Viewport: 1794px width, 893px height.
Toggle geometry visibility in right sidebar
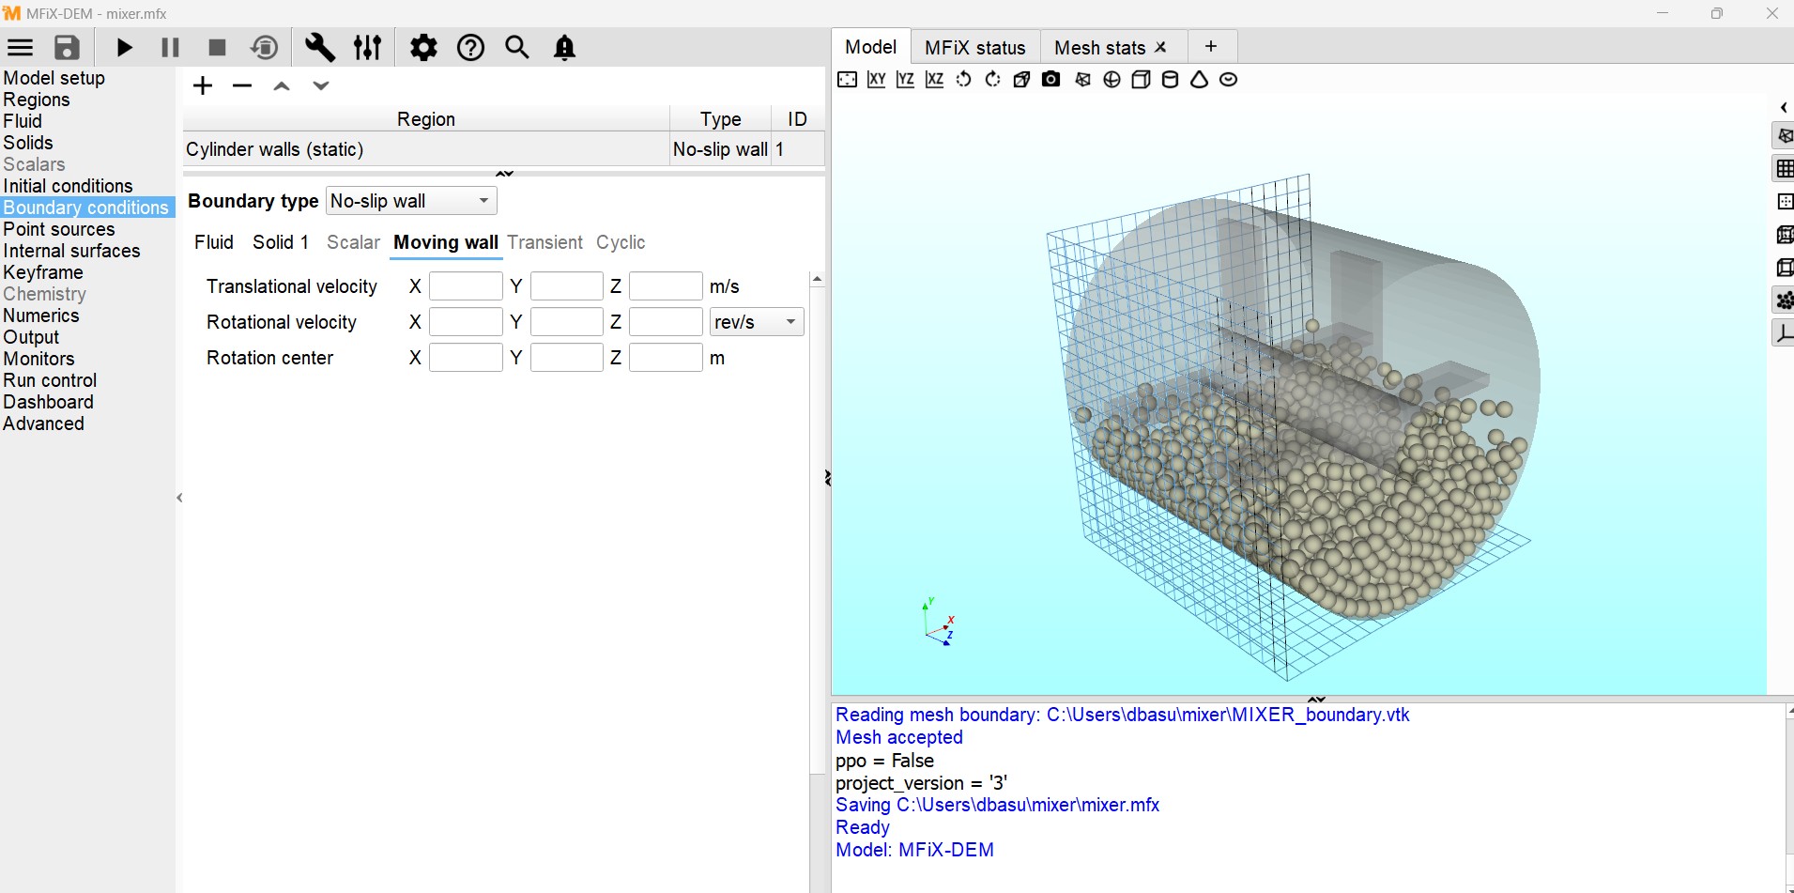pos(1784,136)
